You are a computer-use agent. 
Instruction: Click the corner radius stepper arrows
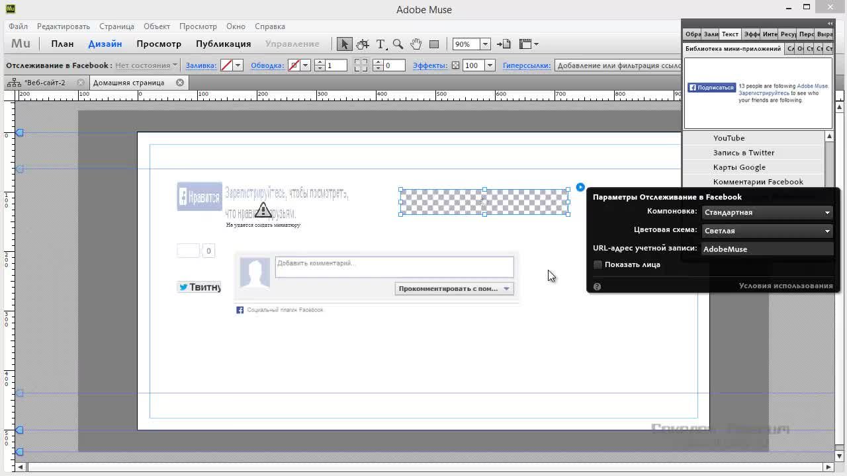(x=378, y=65)
